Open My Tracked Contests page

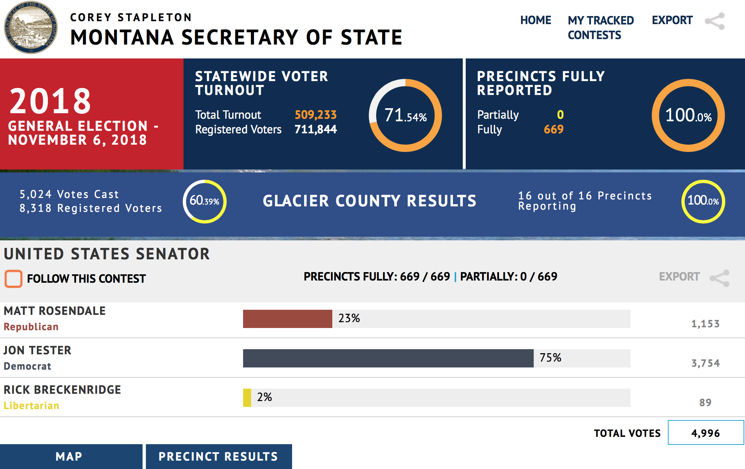600,27
